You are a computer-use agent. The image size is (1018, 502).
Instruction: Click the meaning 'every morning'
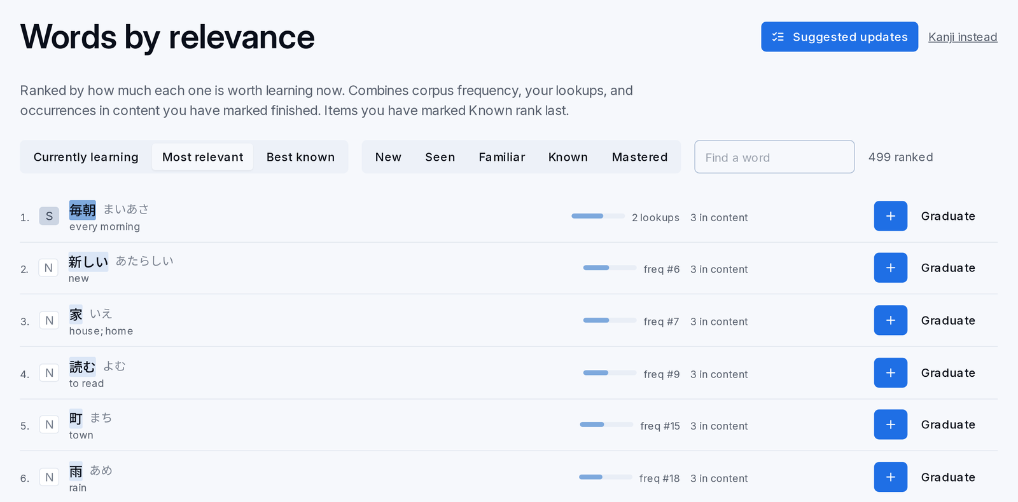104,227
